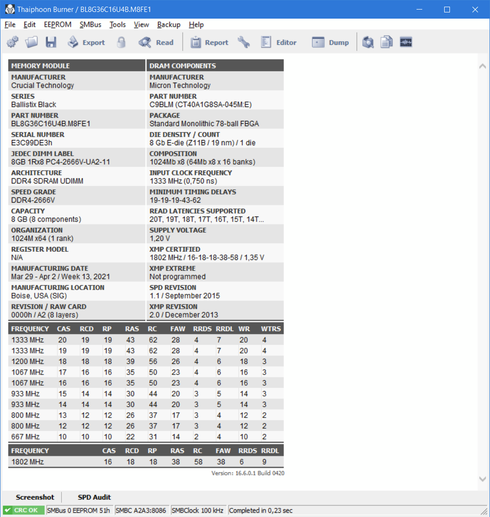Save dump with the floppy disk icon
The width and height of the screenshot is (490, 517).
click(51, 42)
